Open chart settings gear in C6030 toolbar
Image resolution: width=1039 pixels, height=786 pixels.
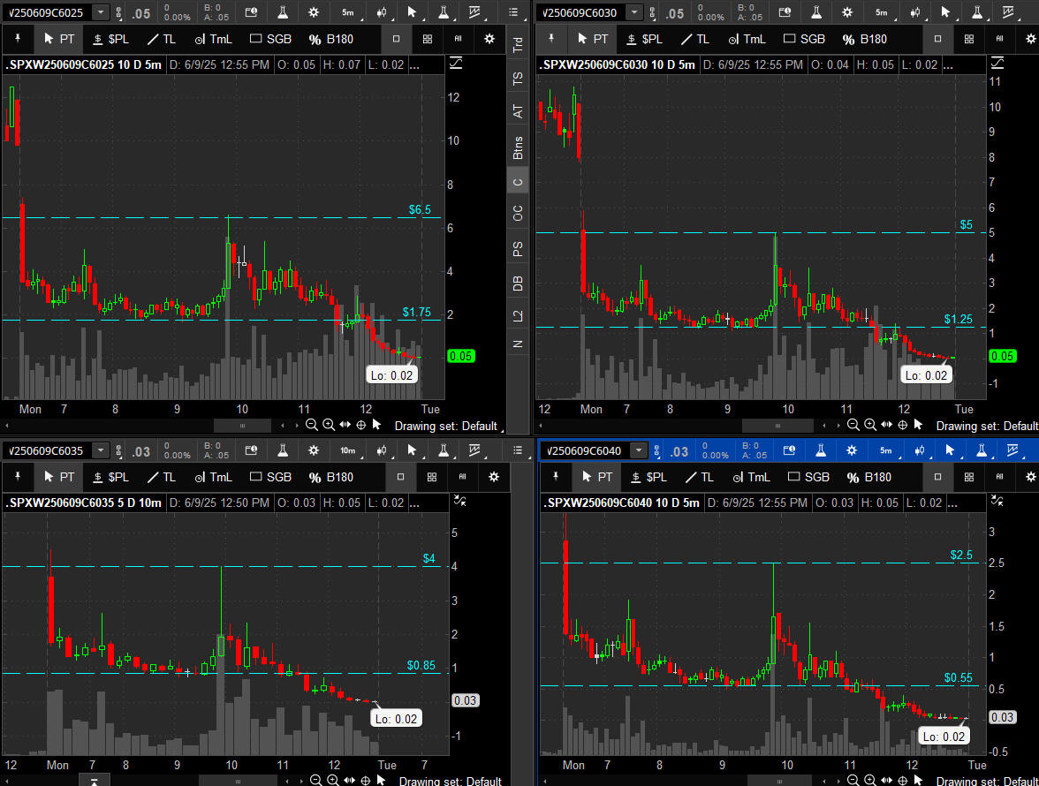click(x=847, y=12)
